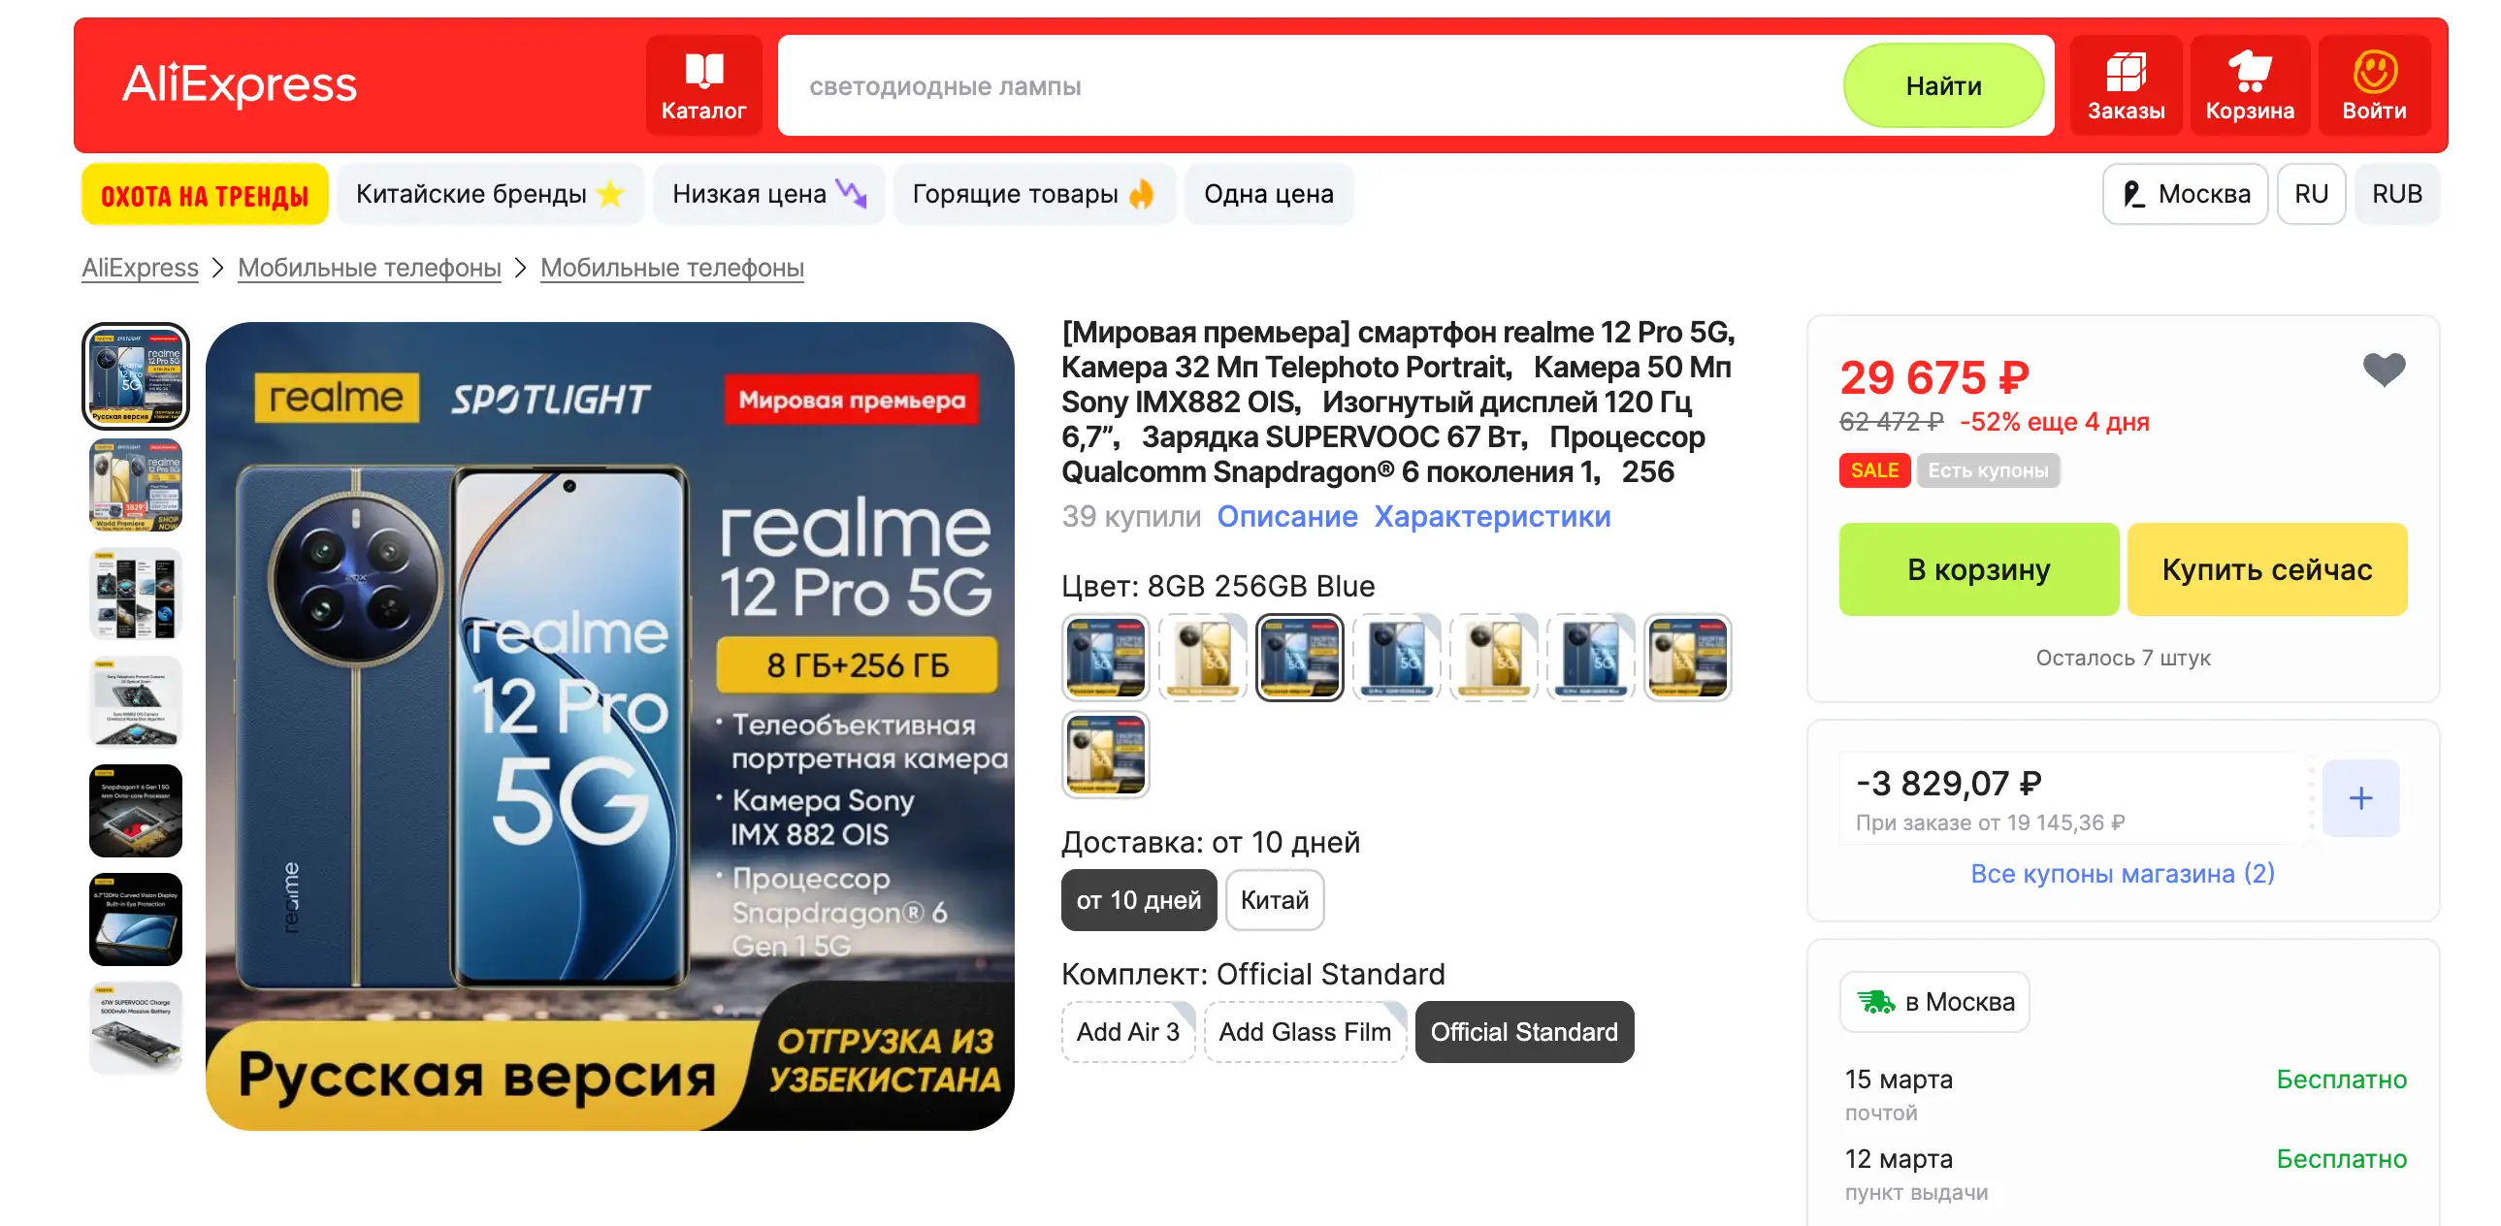Click the plus icon to claim coupon

click(2360, 798)
